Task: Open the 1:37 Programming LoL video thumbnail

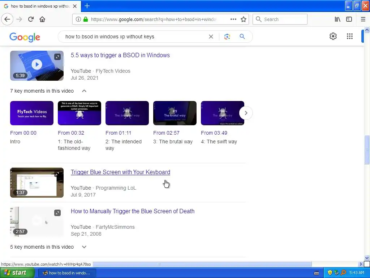Action: pos(37,182)
